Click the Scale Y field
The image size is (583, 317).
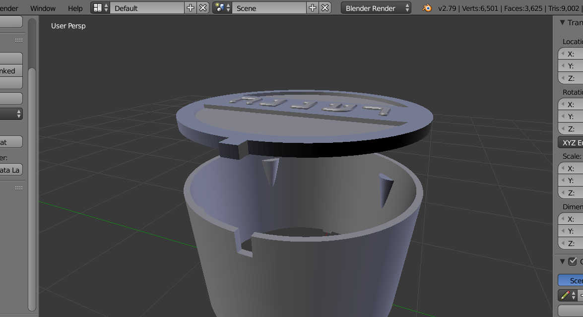[x=571, y=180]
